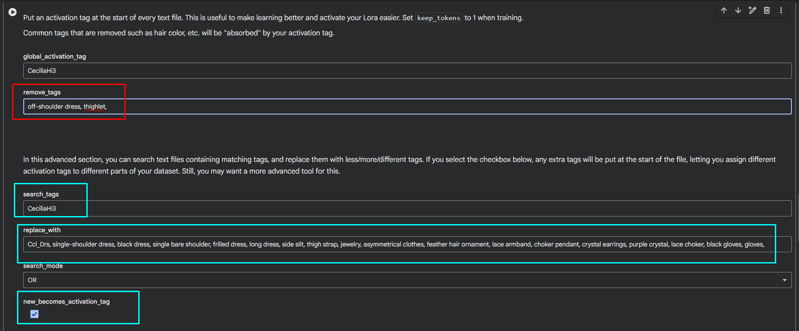Open the three-dot more cell actions menu
The height and width of the screenshot is (331, 799).
point(781,10)
